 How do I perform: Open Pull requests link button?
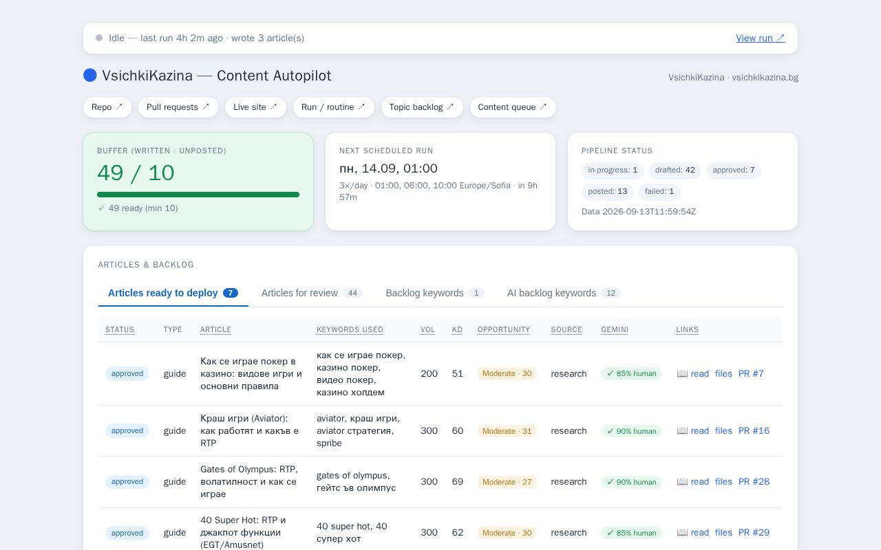click(x=178, y=107)
